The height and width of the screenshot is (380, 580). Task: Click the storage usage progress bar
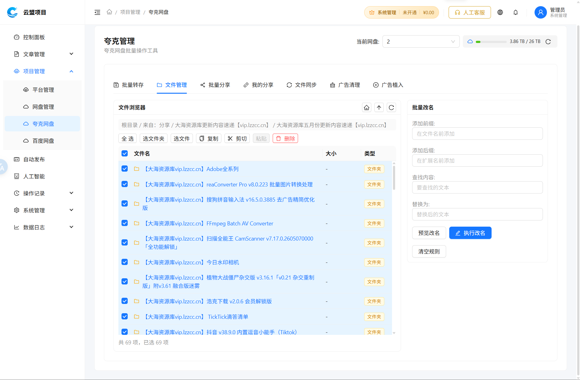491,42
